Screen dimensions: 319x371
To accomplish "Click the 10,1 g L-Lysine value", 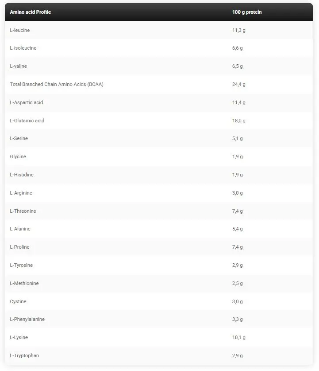I will click(x=239, y=338).
